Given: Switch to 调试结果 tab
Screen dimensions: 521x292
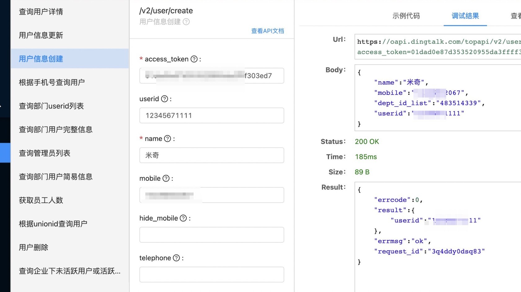Looking at the screenshot, I should 465,16.
